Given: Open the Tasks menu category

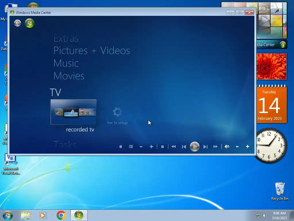Looking at the screenshot, I should 65,144.
